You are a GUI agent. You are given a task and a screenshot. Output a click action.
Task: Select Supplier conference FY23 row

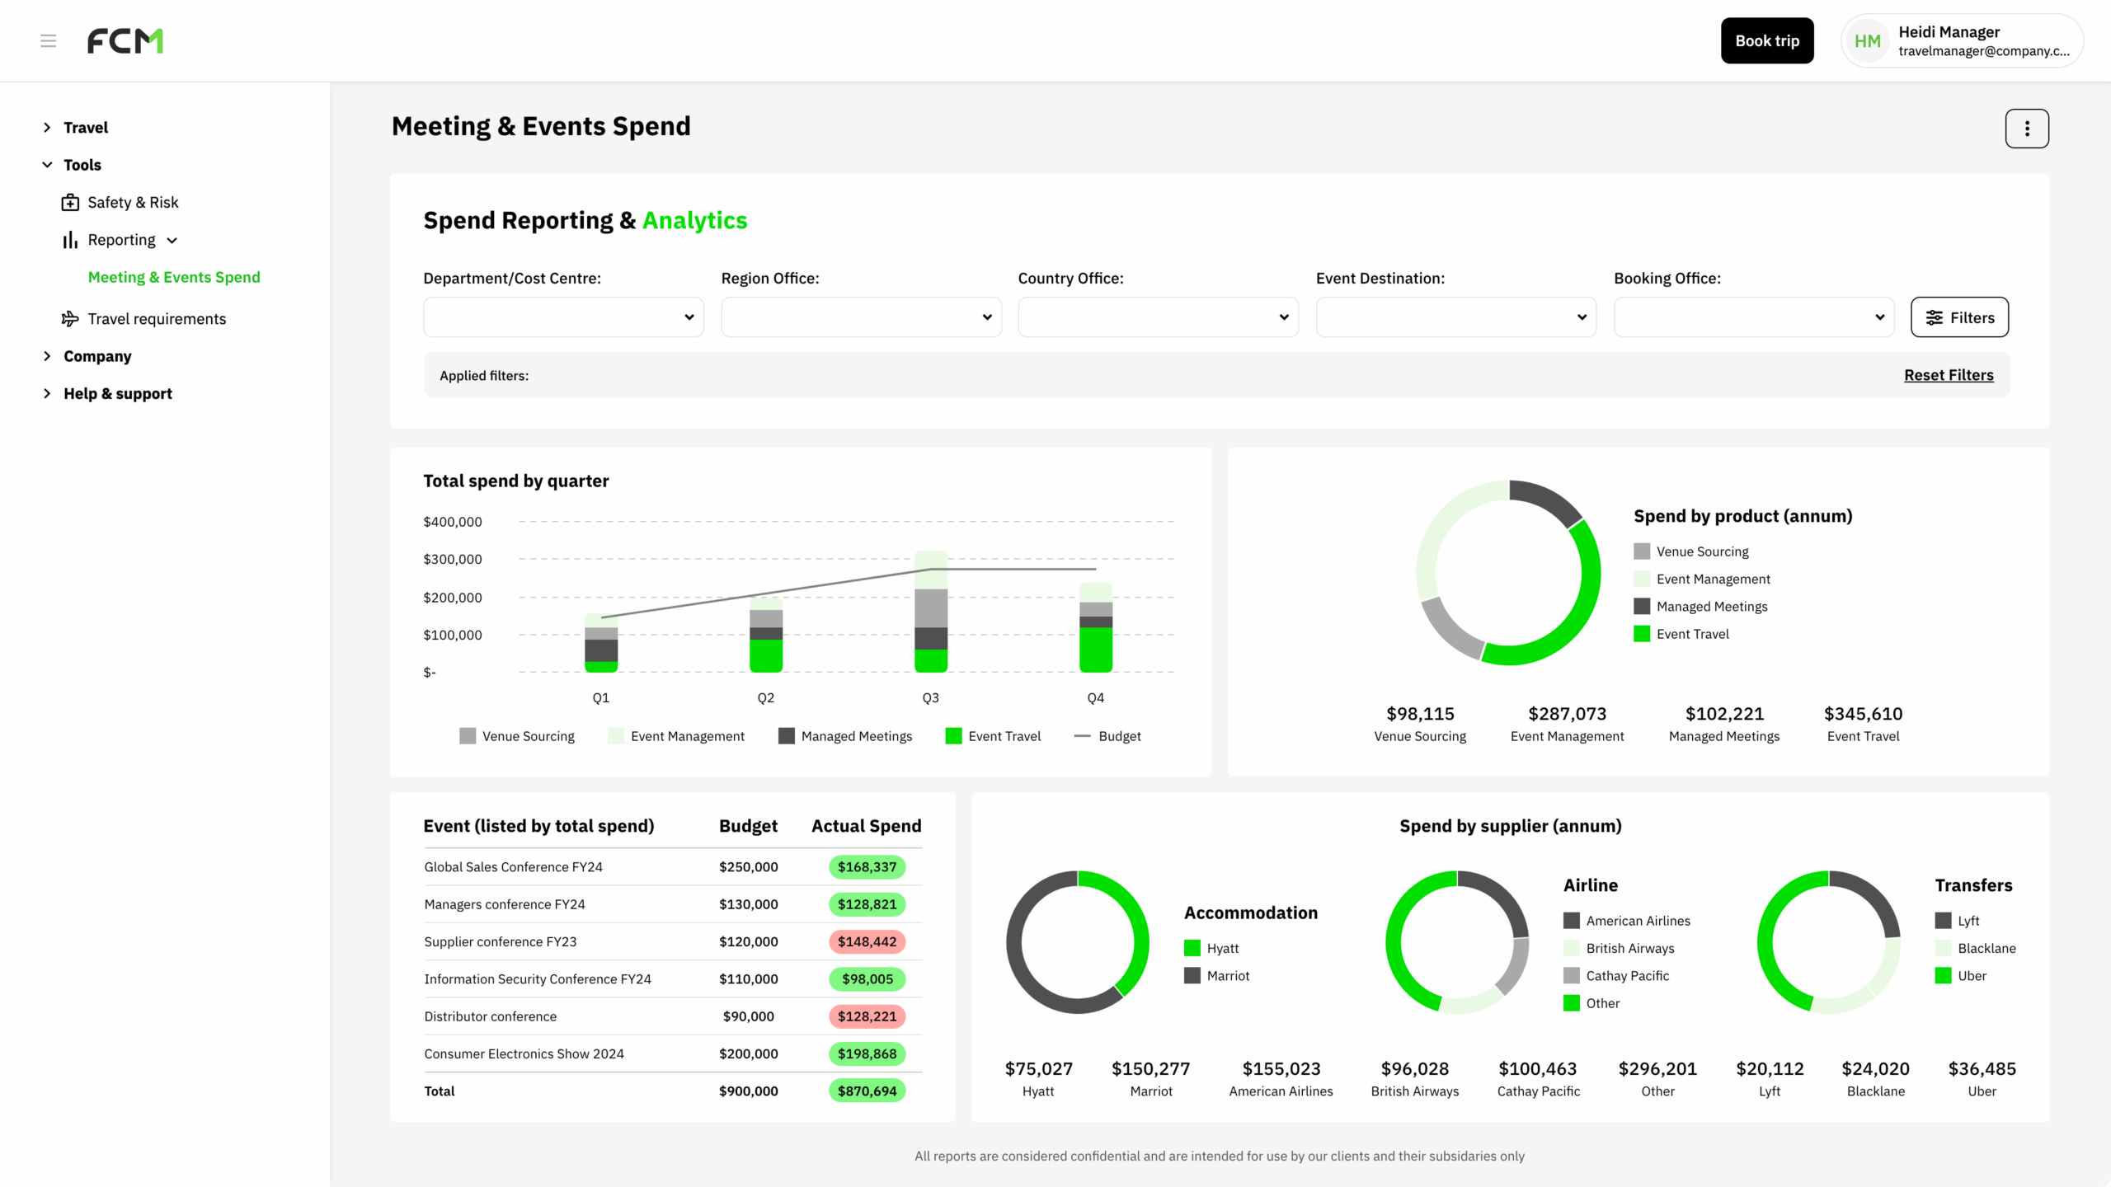point(673,941)
